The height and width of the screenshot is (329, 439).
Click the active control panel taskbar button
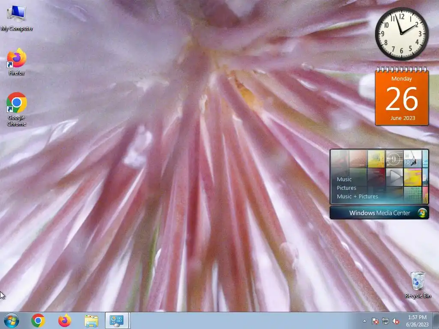tap(117, 320)
